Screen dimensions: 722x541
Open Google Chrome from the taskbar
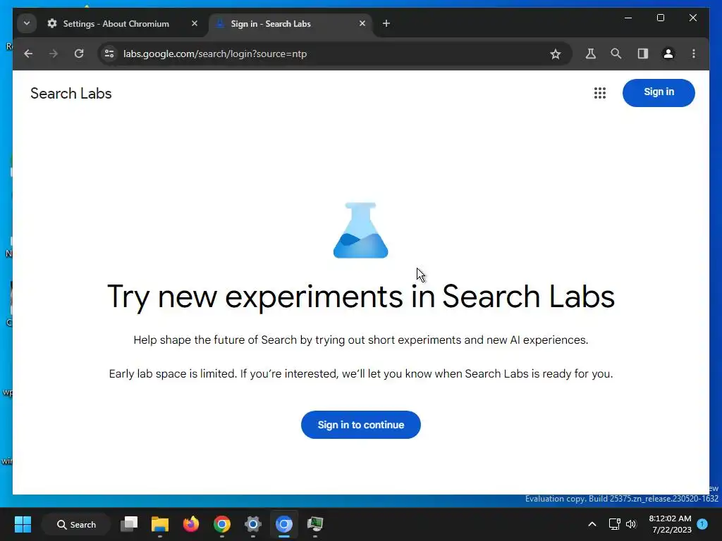222,524
